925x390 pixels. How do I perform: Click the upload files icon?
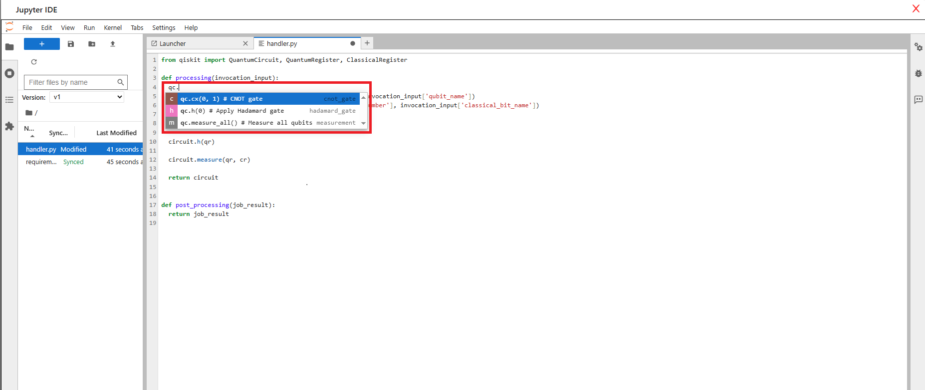(x=113, y=44)
